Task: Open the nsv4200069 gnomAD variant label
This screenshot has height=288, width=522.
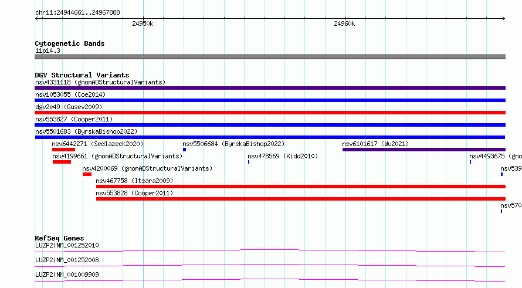Action: click(147, 168)
